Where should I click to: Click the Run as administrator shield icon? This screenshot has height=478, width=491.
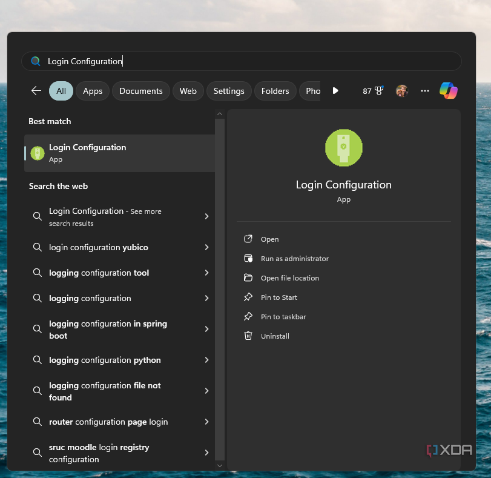248,259
